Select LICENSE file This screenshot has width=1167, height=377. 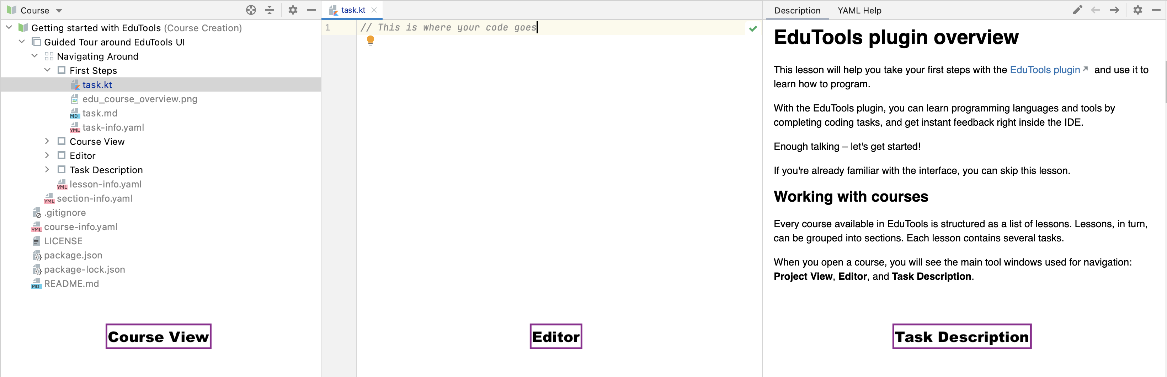coord(63,241)
